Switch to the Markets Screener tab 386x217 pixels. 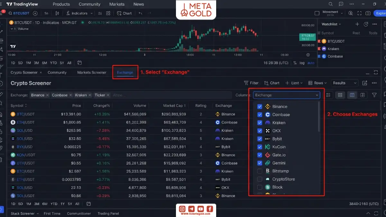[x=92, y=72]
